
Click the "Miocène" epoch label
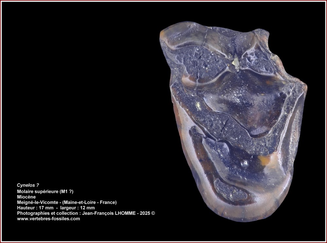pyautogui.click(x=26, y=197)
